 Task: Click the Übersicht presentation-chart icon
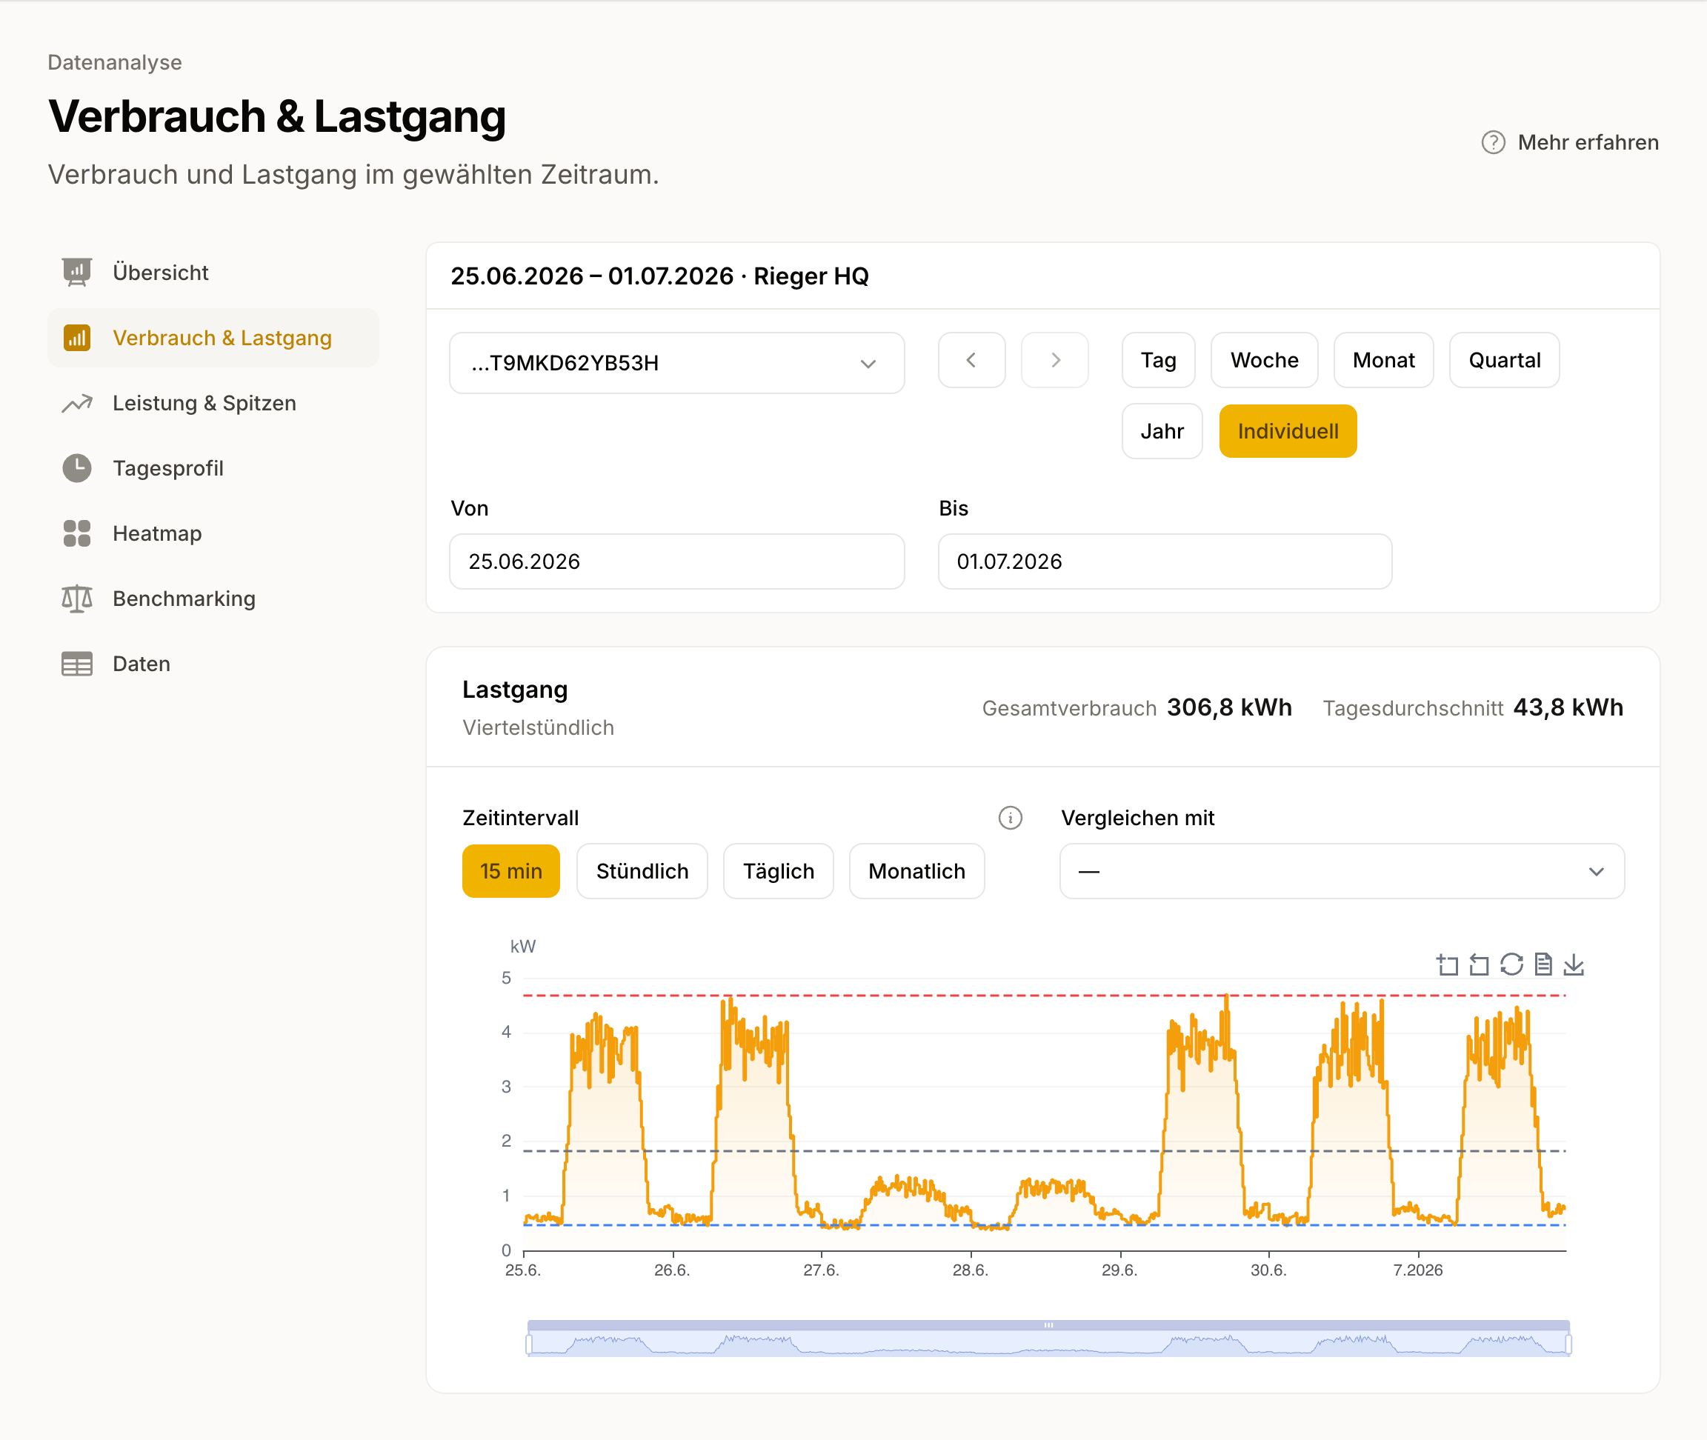point(77,273)
